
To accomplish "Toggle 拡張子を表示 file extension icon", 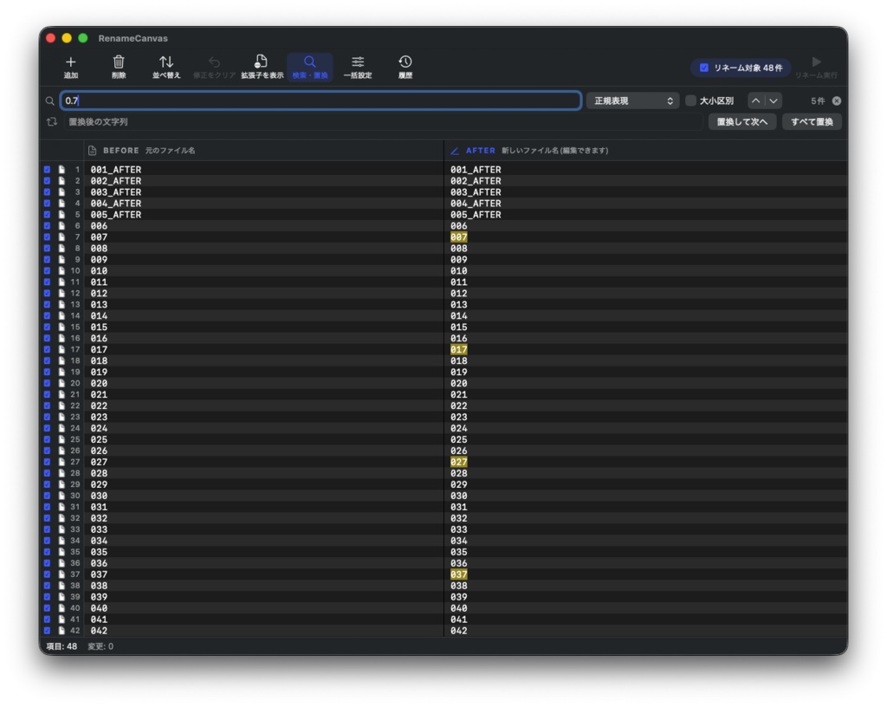I will pyautogui.click(x=261, y=62).
